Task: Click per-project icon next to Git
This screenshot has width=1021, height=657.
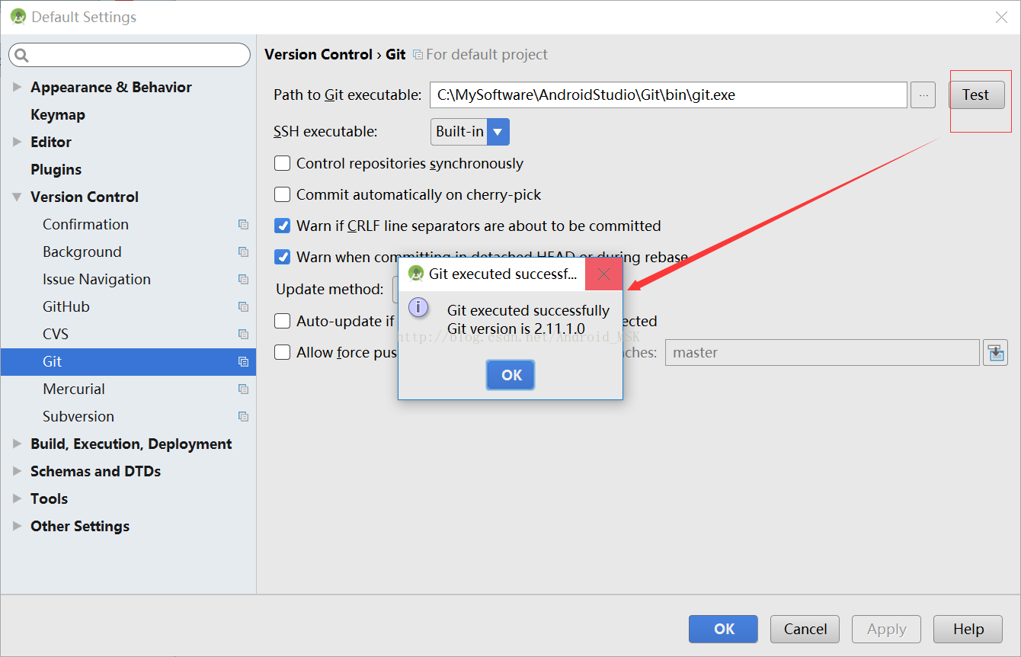Action: (243, 361)
